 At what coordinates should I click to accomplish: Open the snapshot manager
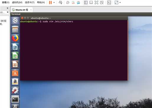pyautogui.click(x=79, y=2)
